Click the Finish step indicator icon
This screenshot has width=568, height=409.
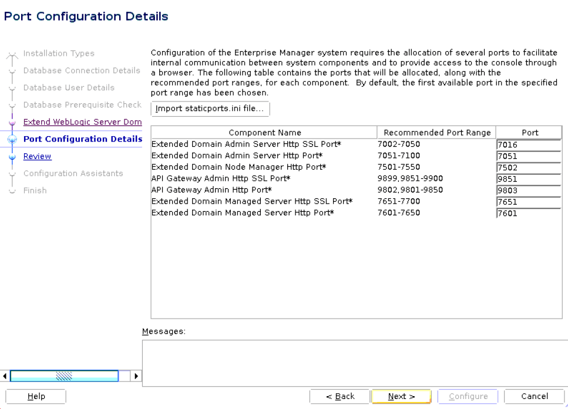[12, 190]
